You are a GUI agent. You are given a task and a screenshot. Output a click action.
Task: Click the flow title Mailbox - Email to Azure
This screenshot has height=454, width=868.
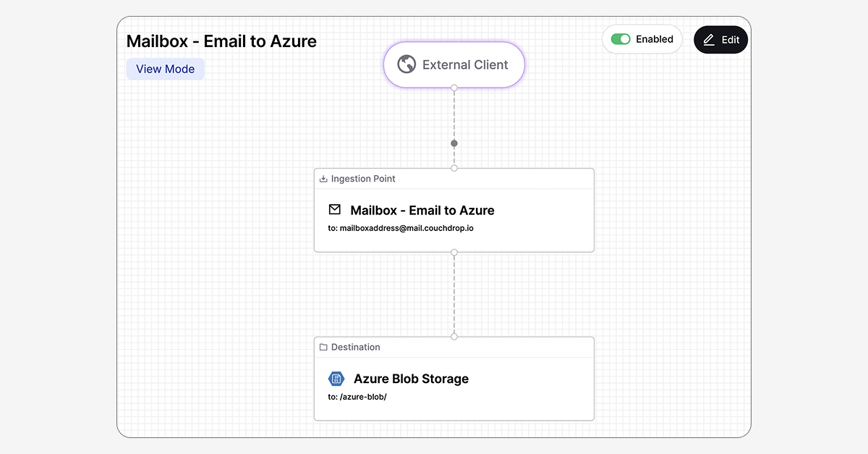221,41
